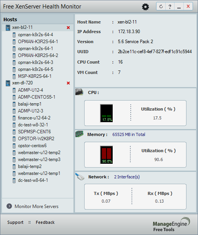Select VM OPMAN-K8R2S-64-2
The height and width of the screenshot is (235, 198).
(x=38, y=55)
